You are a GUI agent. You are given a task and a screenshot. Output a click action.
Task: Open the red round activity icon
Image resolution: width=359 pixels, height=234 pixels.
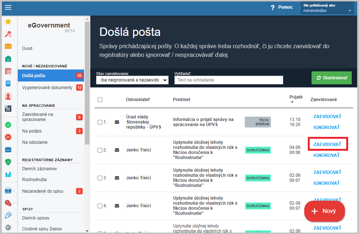(8, 137)
